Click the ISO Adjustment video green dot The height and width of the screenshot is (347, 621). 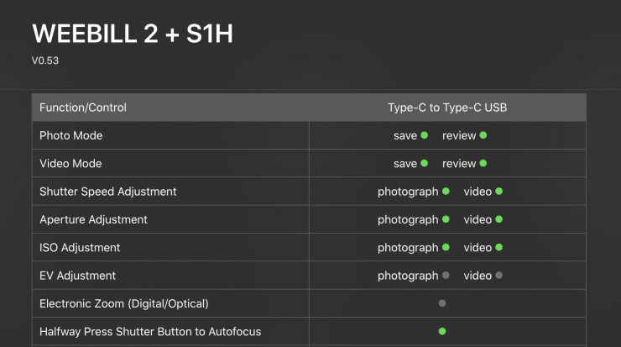point(499,248)
